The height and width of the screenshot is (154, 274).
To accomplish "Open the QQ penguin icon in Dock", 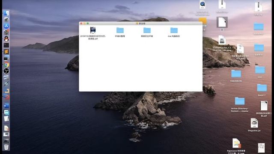I will tap(6, 39).
